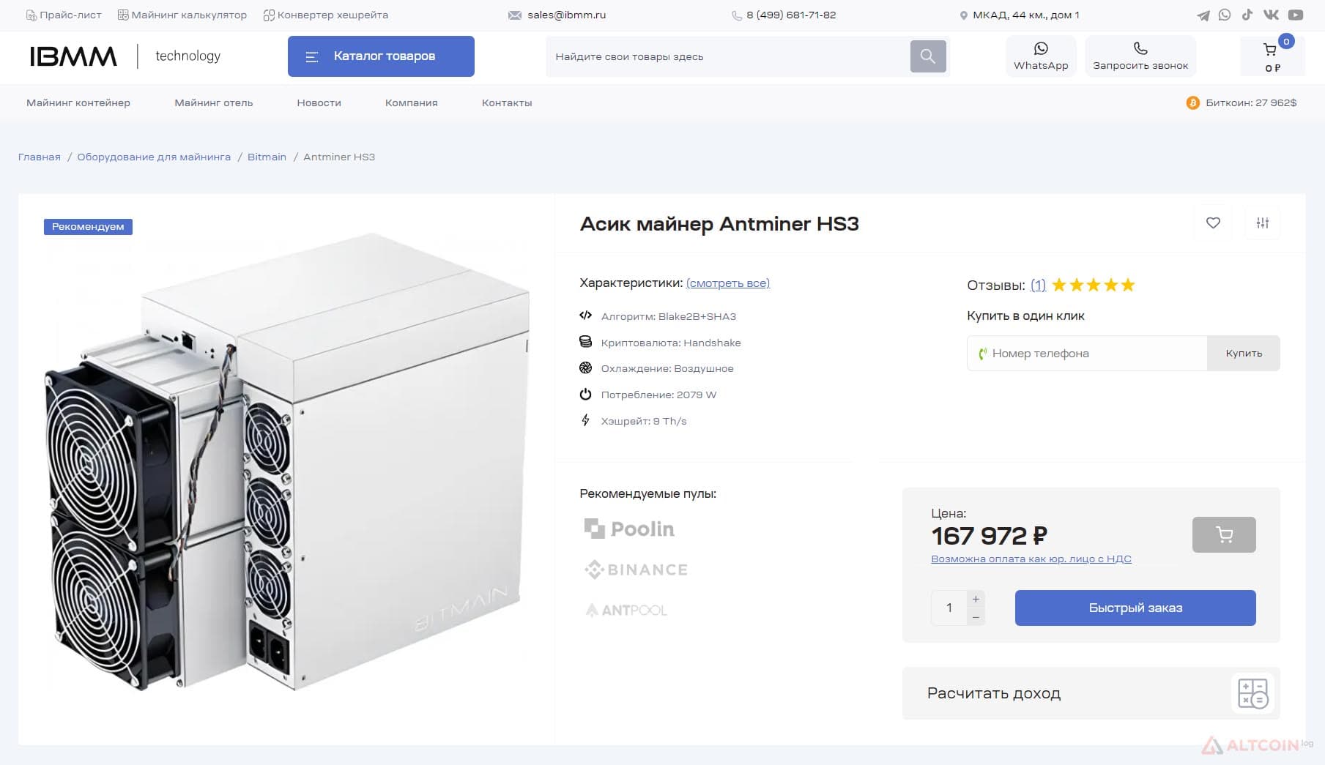Click the Купить button

pyautogui.click(x=1244, y=353)
